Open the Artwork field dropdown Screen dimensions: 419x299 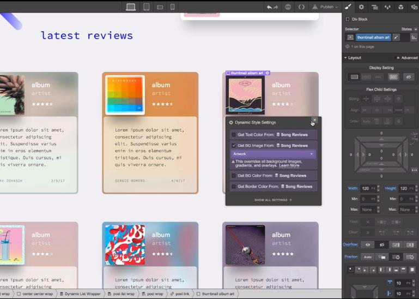point(273,154)
